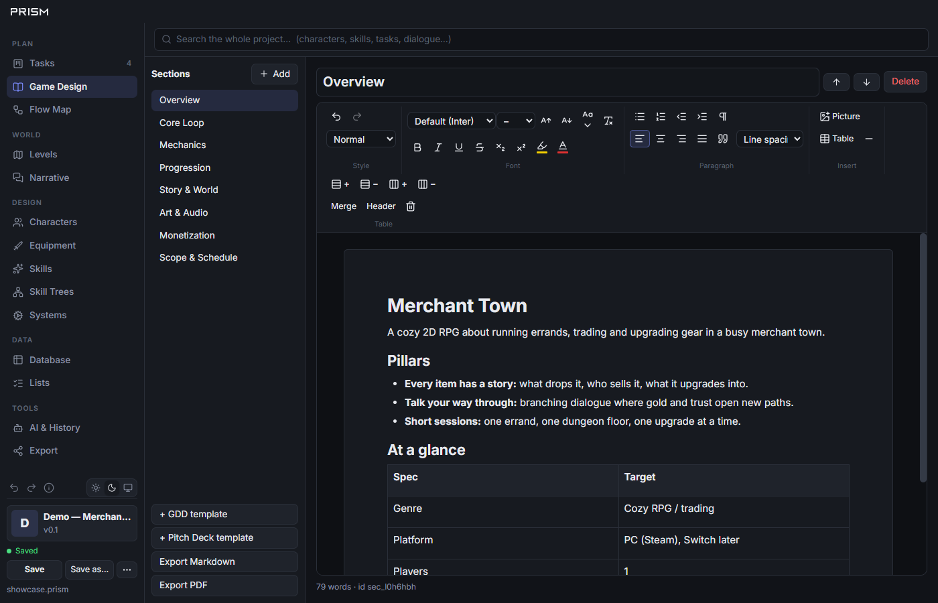The width and height of the screenshot is (938, 603).
Task: Open Flow Map in sidebar
Action: pyautogui.click(x=72, y=109)
